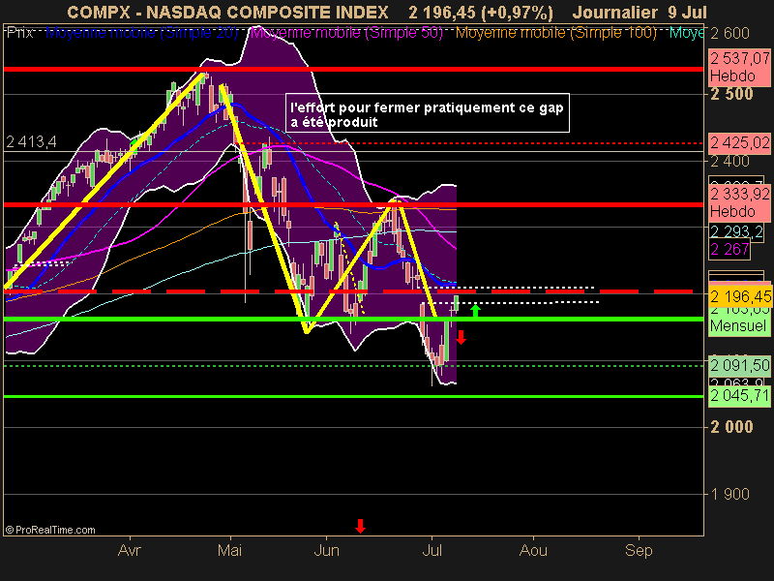Select the Journalier timeframe label
The height and width of the screenshot is (581, 774).
click(x=614, y=13)
